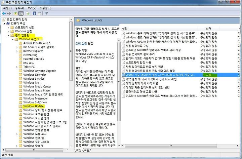Toggle the Show/Hide console tree icon
This screenshot has width=242, height=159.
pyautogui.click(x=21, y=13)
